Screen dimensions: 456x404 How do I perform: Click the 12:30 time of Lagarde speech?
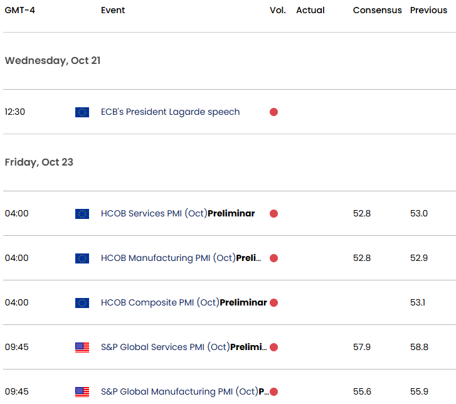15,112
